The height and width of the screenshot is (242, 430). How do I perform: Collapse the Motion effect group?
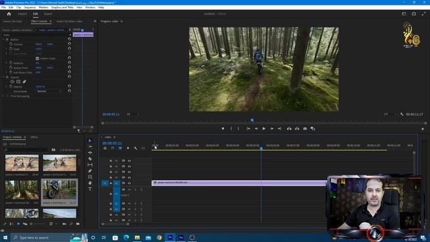click(x=3, y=40)
